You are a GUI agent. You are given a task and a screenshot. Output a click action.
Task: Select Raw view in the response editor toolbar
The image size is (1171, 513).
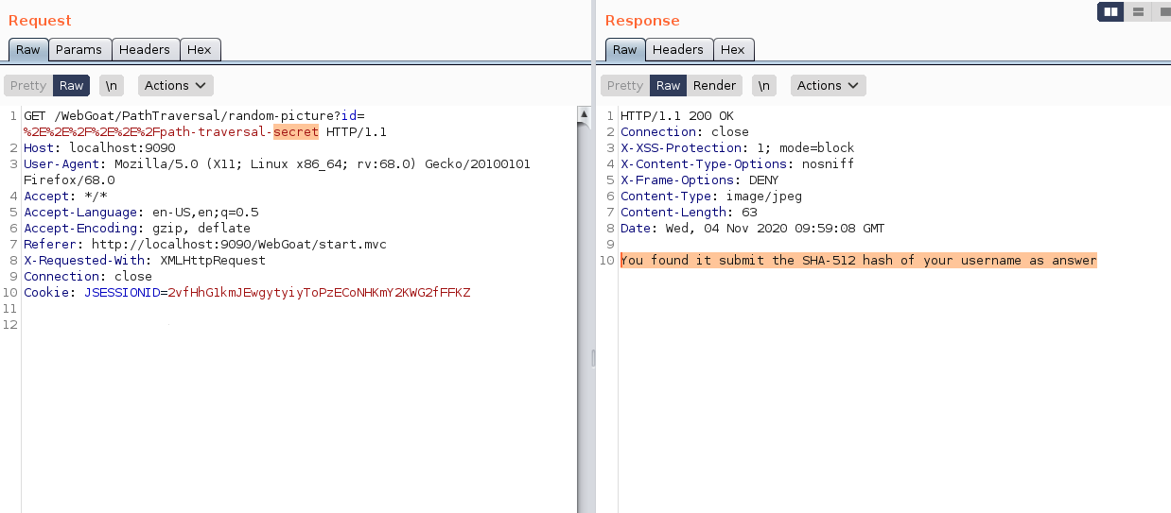(x=668, y=85)
